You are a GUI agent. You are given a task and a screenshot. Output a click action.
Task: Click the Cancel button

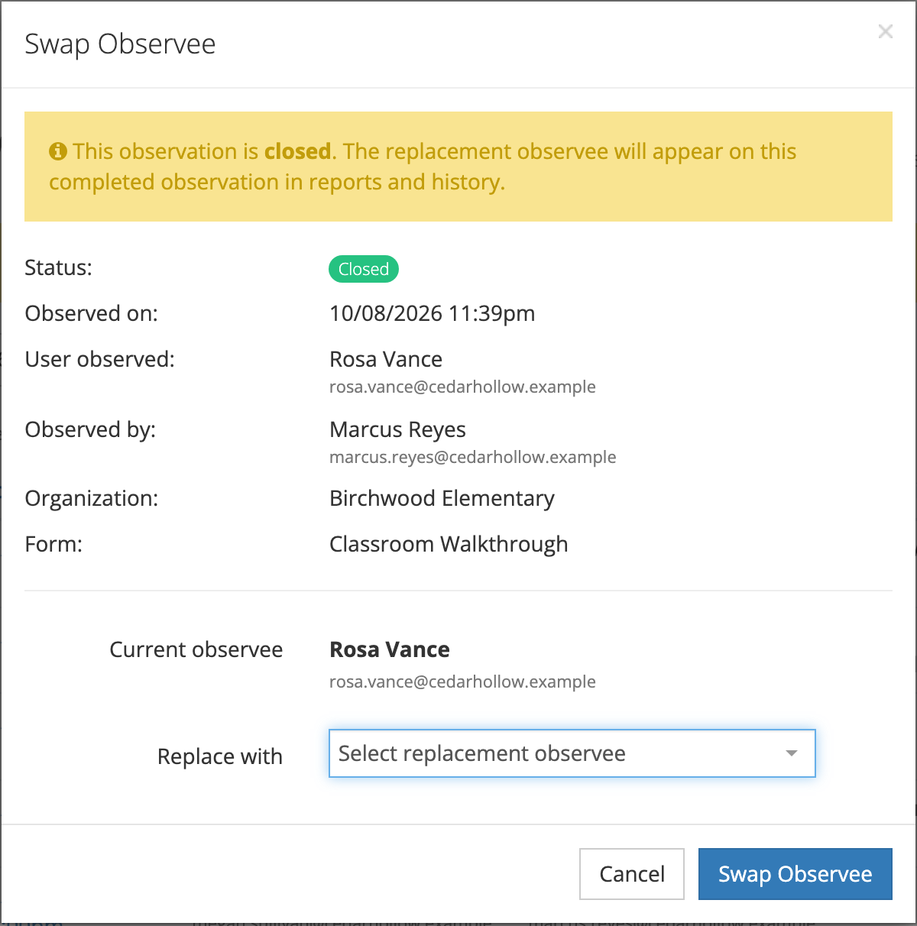tap(632, 874)
